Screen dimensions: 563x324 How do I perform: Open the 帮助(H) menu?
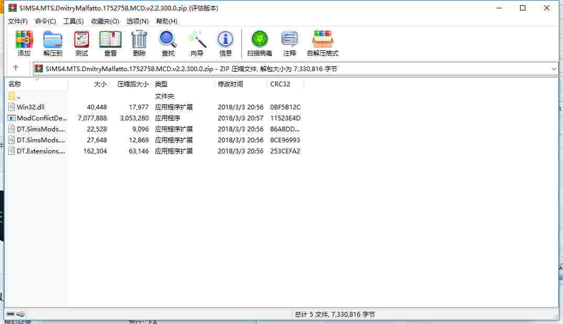pyautogui.click(x=167, y=21)
